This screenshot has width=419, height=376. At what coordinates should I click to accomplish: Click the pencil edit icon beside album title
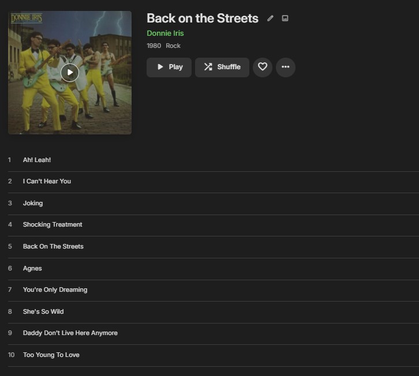270,18
